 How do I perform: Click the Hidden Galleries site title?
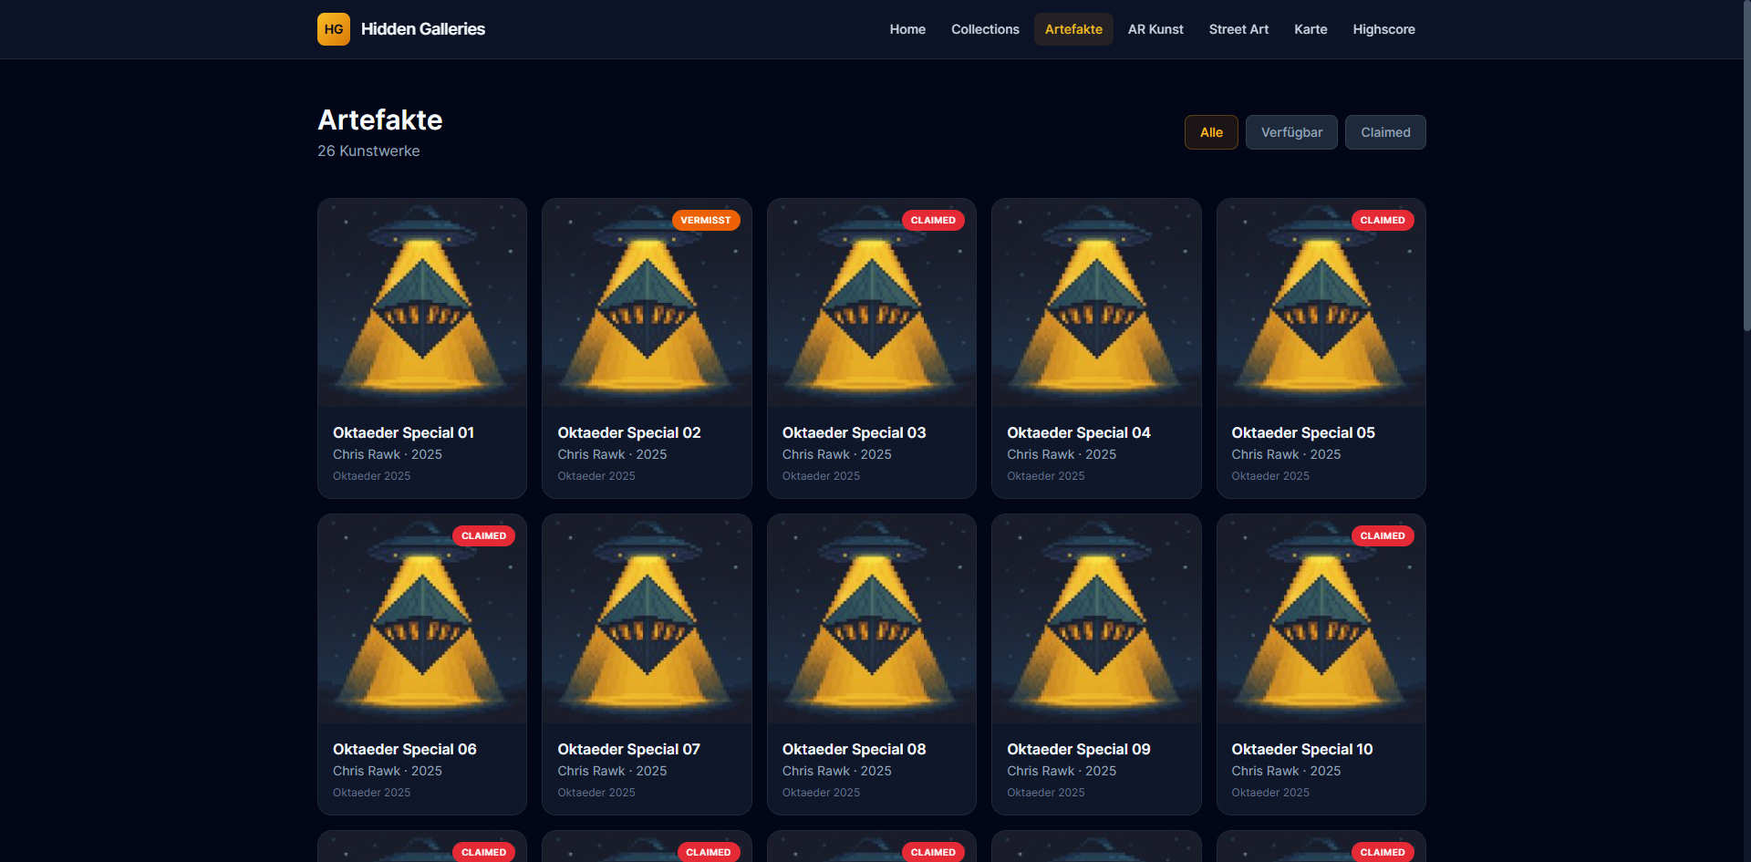pyautogui.click(x=423, y=29)
